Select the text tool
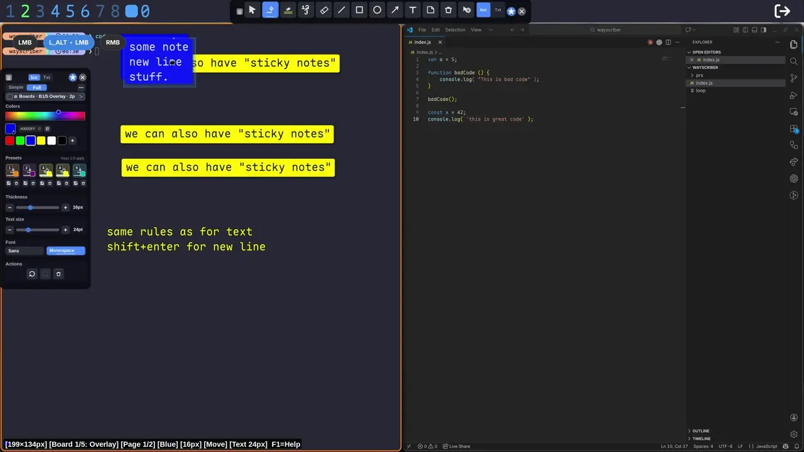This screenshot has width=804, height=452. click(x=413, y=11)
